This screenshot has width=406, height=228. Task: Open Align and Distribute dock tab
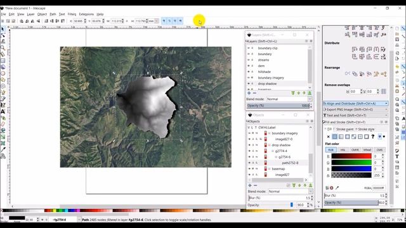click(355, 103)
